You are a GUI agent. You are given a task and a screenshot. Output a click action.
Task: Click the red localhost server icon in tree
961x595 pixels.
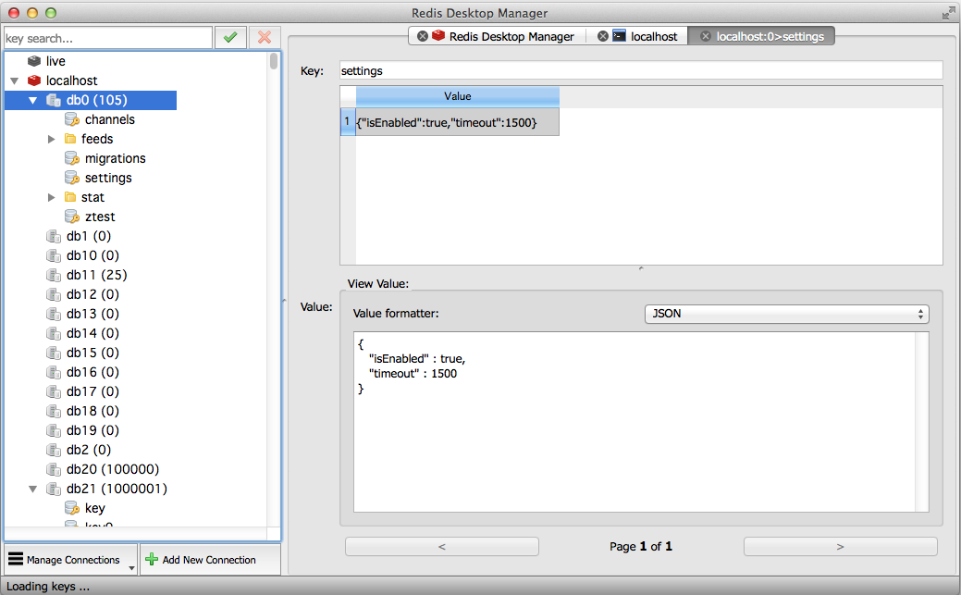coord(34,81)
